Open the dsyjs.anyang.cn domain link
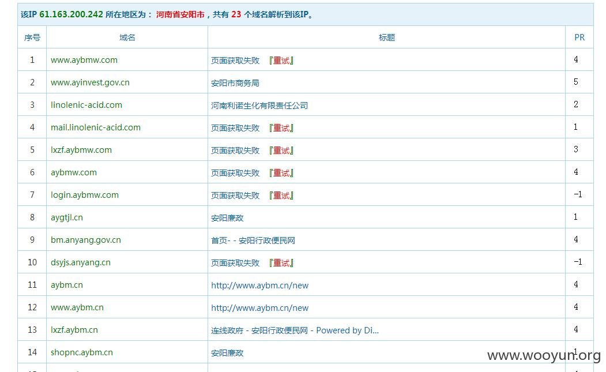This screenshot has width=606, height=372. tap(80, 262)
